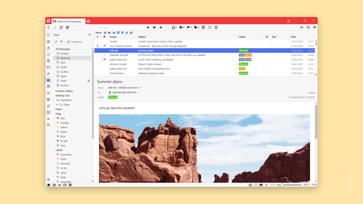This screenshot has height=204, width=363.
Task: Mark message as spam via toolbar icon
Action: point(203,28)
